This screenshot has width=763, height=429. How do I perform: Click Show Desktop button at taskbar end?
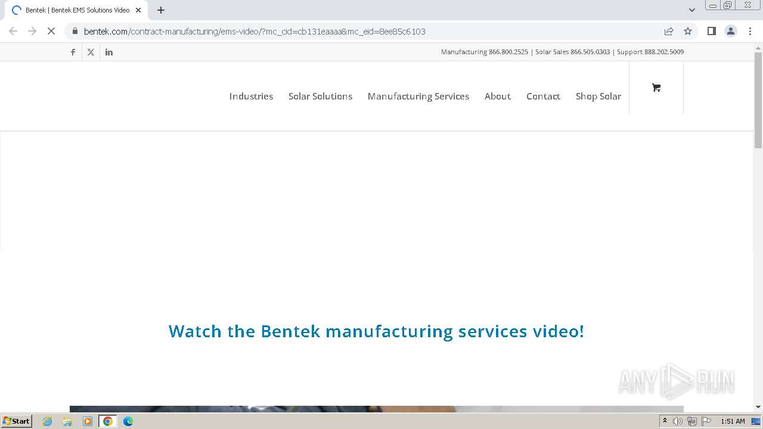pos(756,421)
